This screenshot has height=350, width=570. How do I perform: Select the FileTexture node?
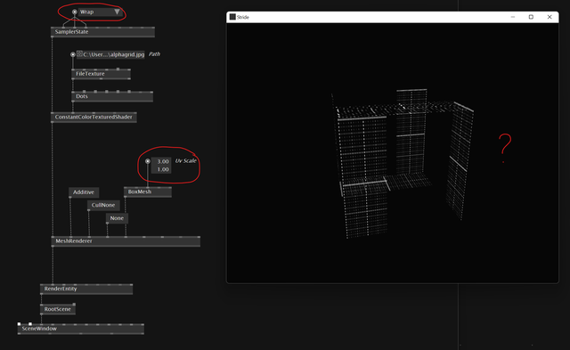(101, 74)
